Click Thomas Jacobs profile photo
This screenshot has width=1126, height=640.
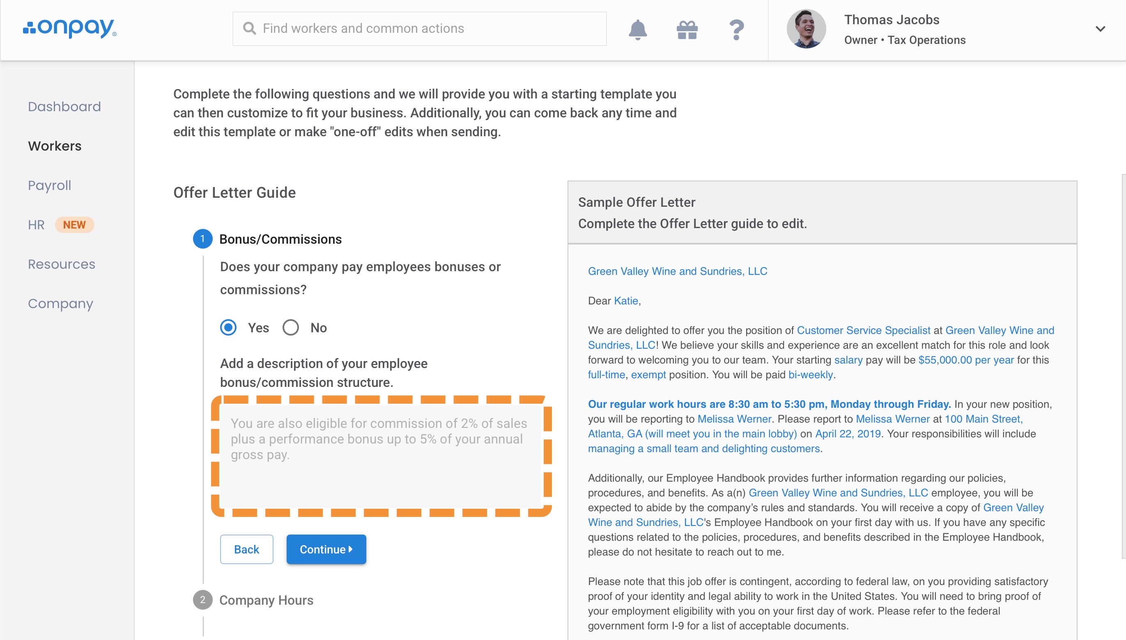coord(806,29)
